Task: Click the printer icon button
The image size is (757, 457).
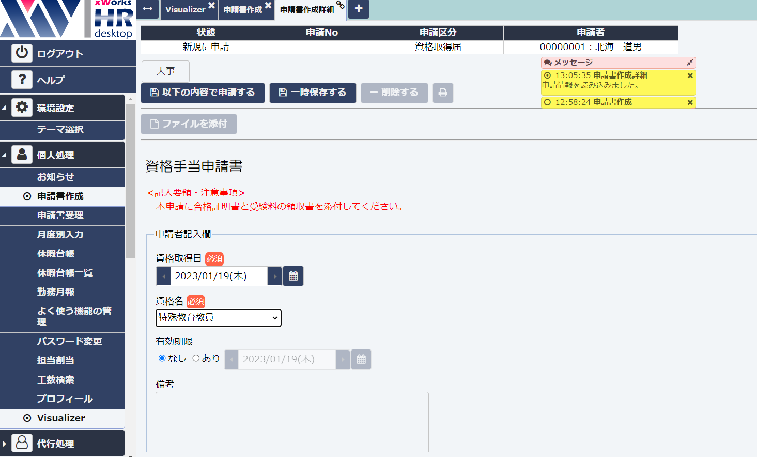Action: (x=443, y=93)
